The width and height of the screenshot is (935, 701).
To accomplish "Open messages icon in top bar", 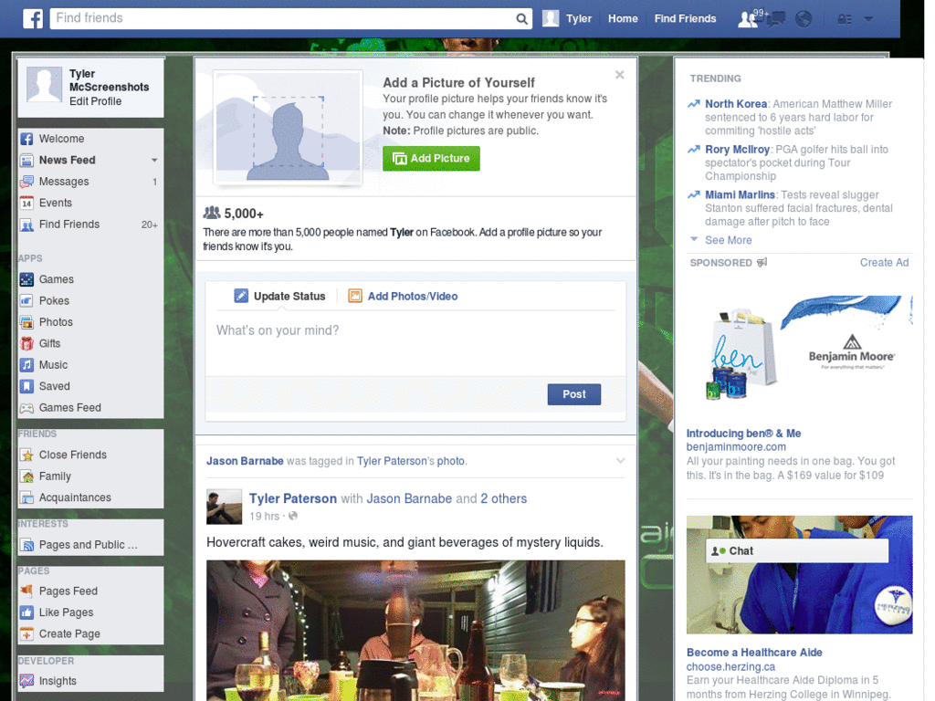I will coord(775,18).
